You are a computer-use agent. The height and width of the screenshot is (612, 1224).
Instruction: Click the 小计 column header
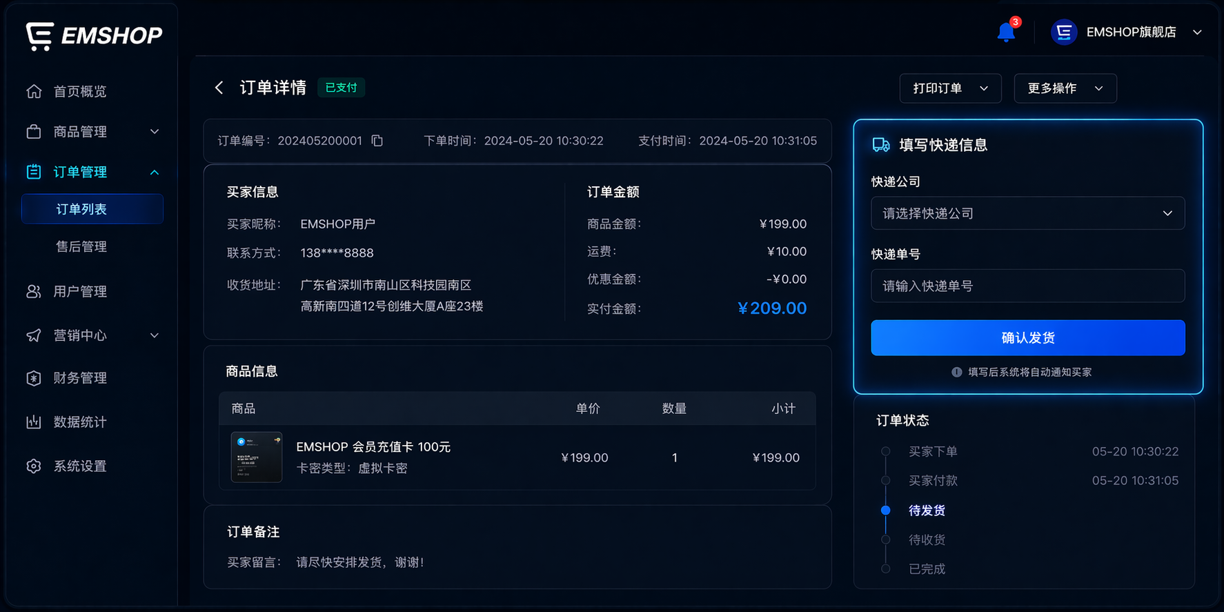pos(783,408)
